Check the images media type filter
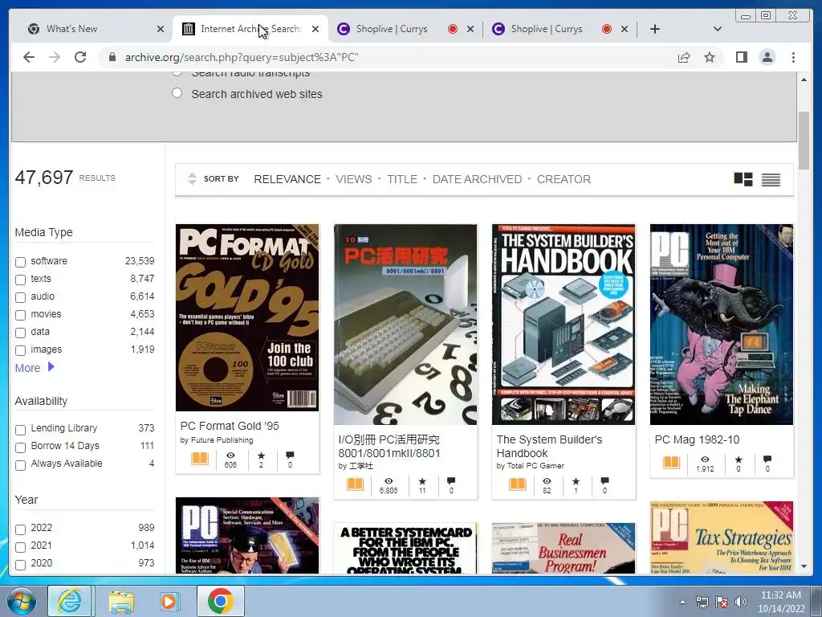822x617 pixels. coord(20,350)
